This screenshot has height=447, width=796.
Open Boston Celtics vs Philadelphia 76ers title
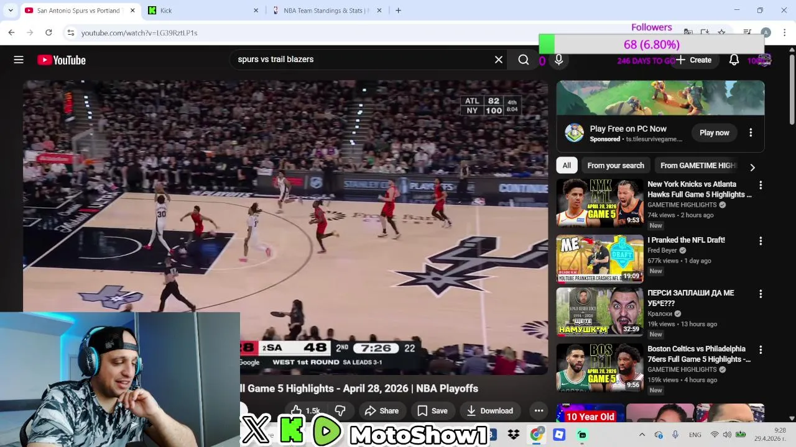(x=699, y=354)
